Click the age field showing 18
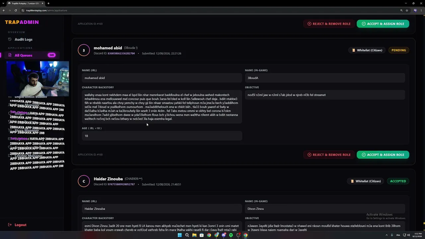 coord(162,136)
